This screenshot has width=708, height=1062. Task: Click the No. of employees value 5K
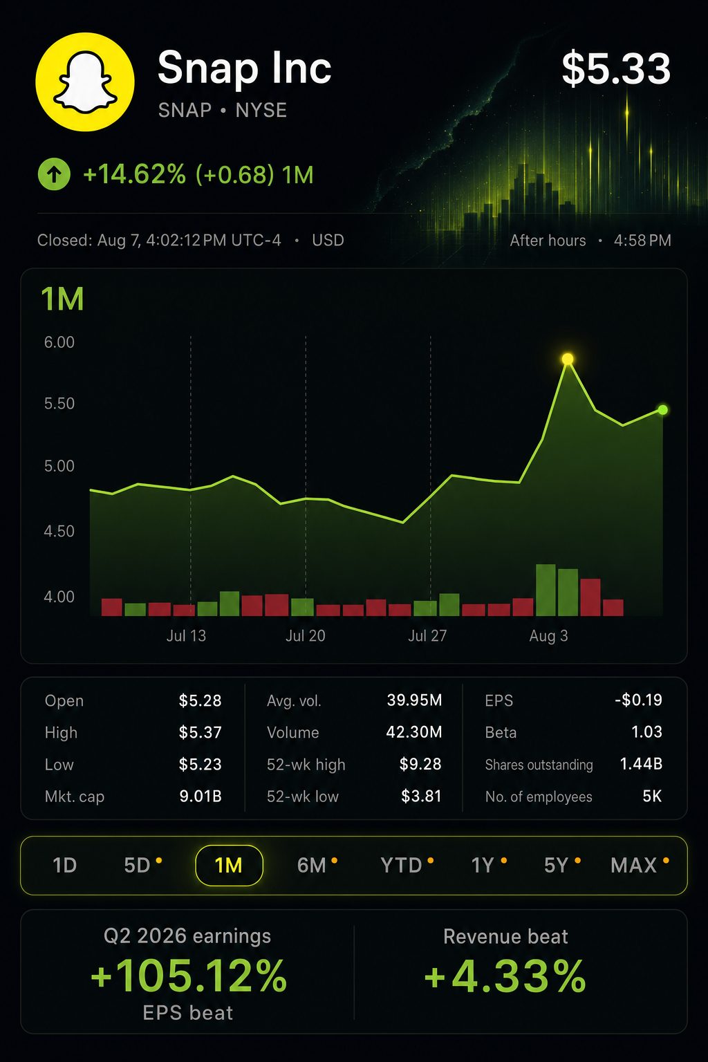(652, 796)
